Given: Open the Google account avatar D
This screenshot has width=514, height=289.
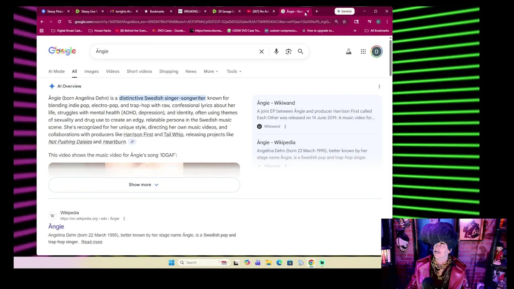Looking at the screenshot, I should (377, 51).
